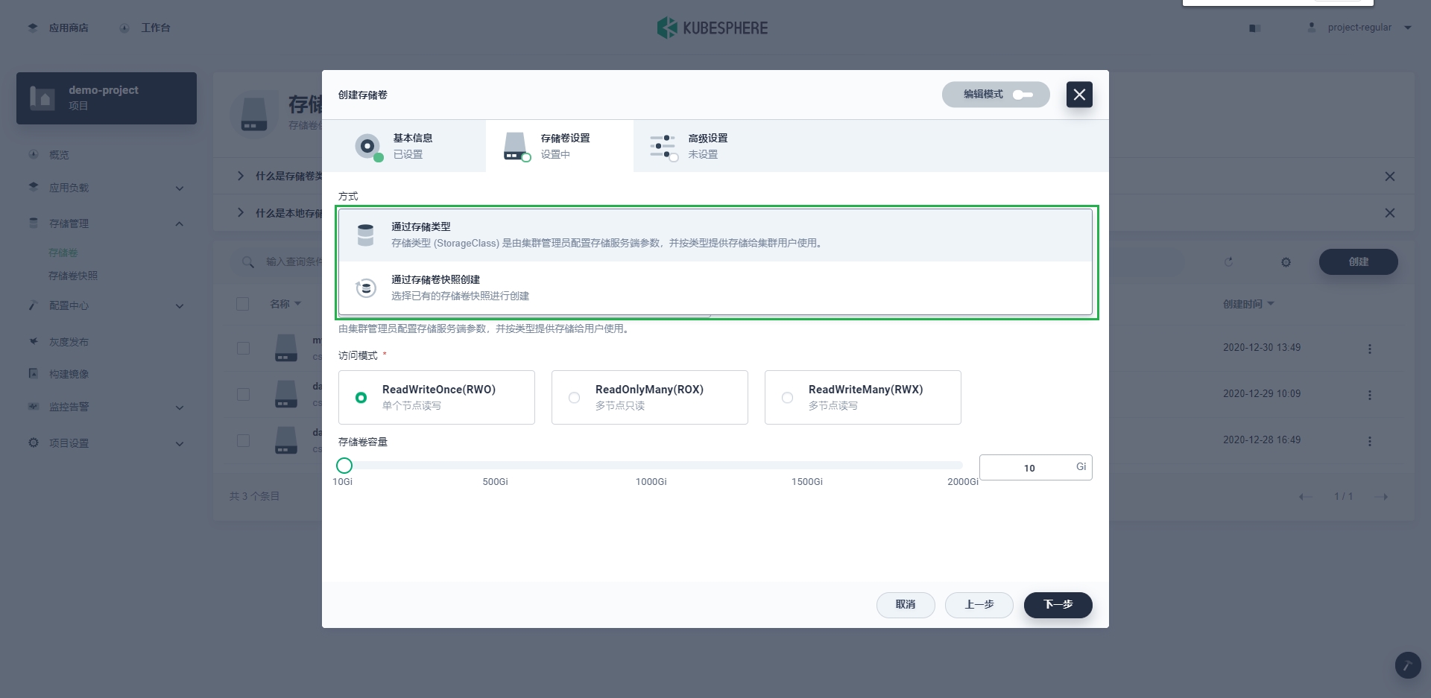This screenshot has width=1431, height=698.
Task: Collapse the Storage Management (存储管理) menu
Action: point(107,223)
